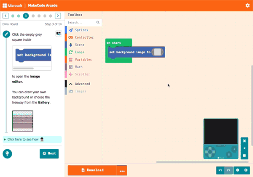Zoom out the workspace
Screen dimensions: 253x177
pyautogui.click(x=237, y=170)
